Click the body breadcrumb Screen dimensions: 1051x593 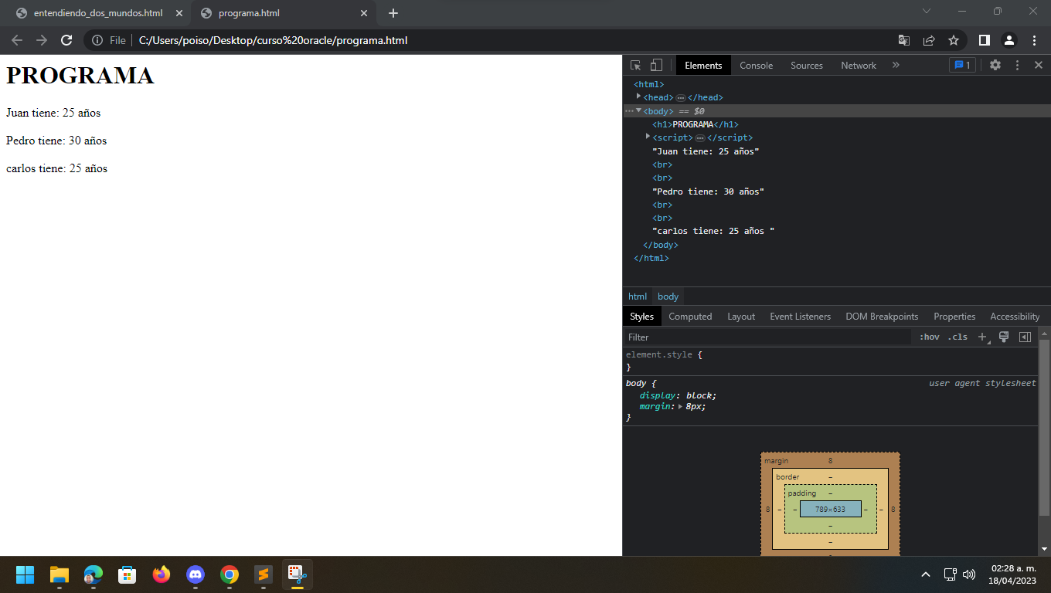668,296
